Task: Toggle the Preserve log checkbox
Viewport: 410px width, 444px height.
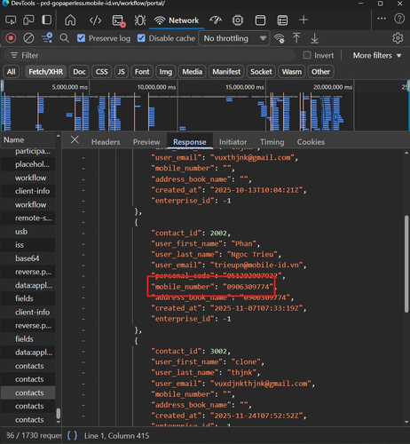Action: 81,38
